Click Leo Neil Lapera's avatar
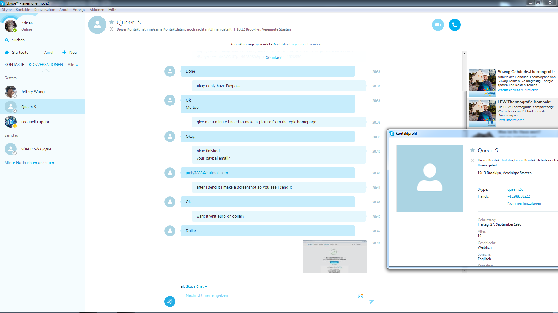Image resolution: width=558 pixels, height=313 pixels. pos(11,122)
